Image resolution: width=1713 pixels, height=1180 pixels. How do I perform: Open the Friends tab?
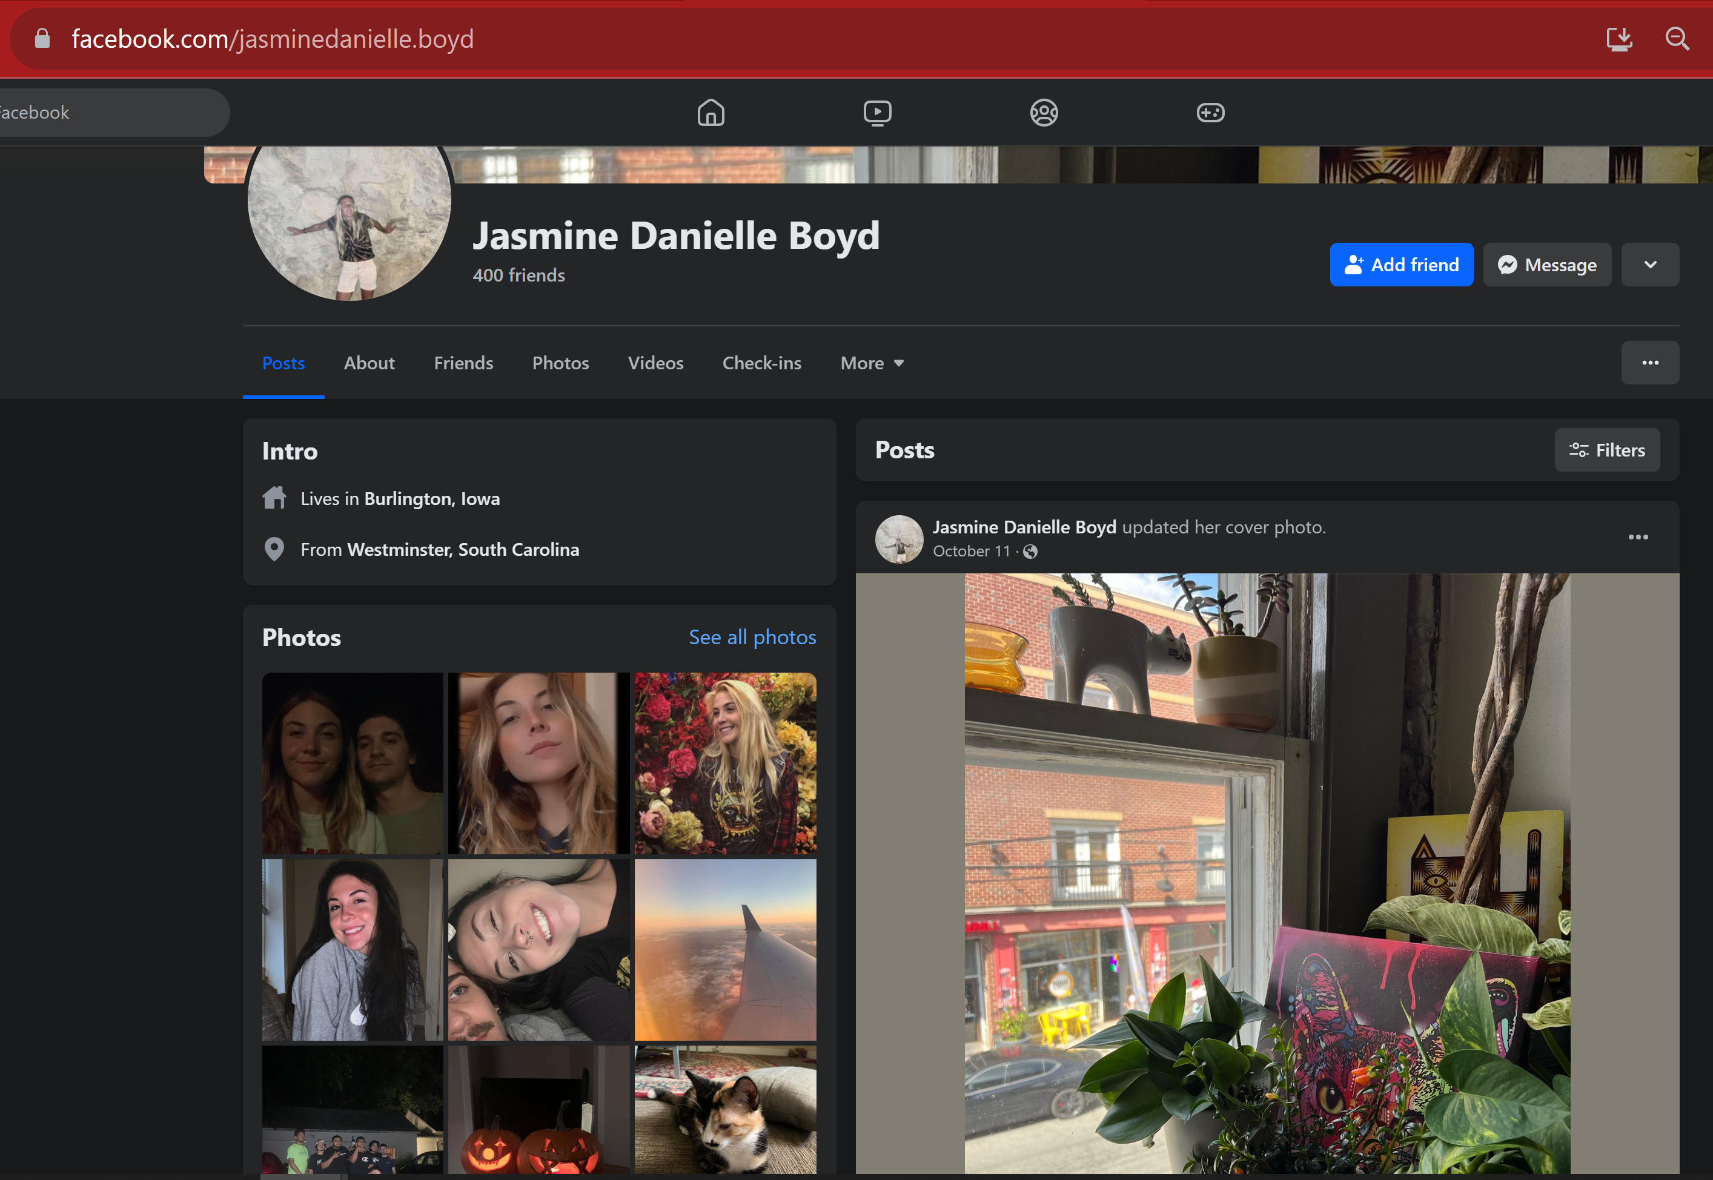pyautogui.click(x=463, y=363)
